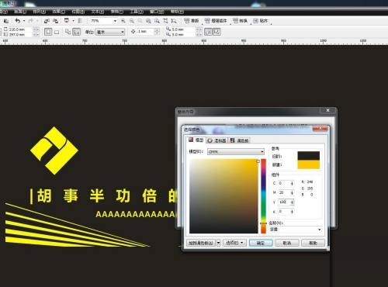
Task: Click the Zoom Out magnifier icon
Action: (x=132, y=21)
